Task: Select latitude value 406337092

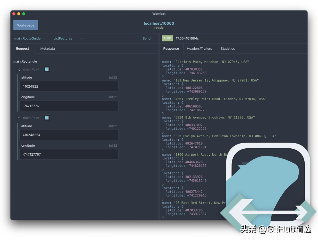Action: 194,125
